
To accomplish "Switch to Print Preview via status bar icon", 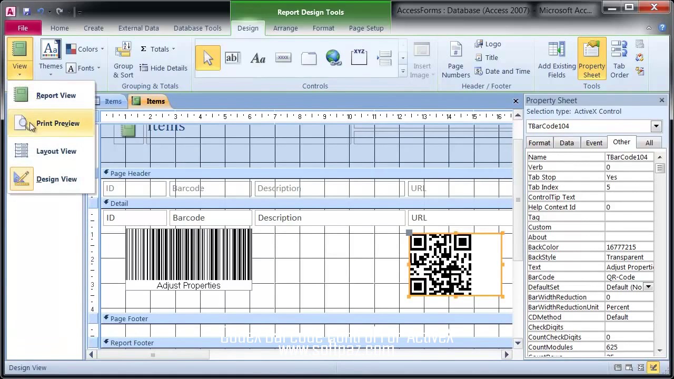I will (x=629, y=367).
